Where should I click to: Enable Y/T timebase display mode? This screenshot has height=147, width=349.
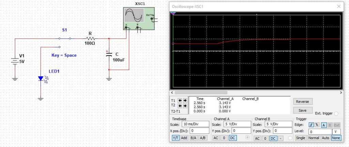tap(176, 138)
